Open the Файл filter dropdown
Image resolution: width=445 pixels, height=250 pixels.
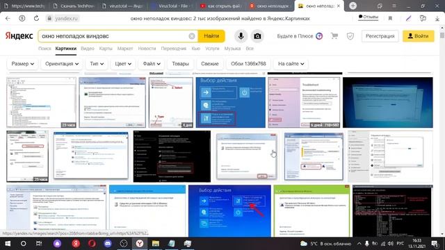(152, 64)
